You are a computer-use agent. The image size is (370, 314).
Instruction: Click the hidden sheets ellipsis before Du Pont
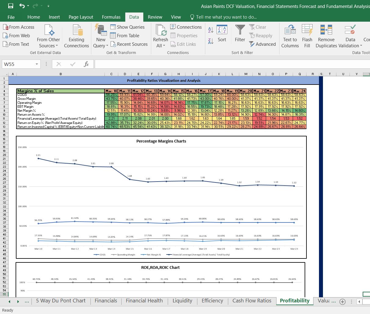click(x=27, y=301)
